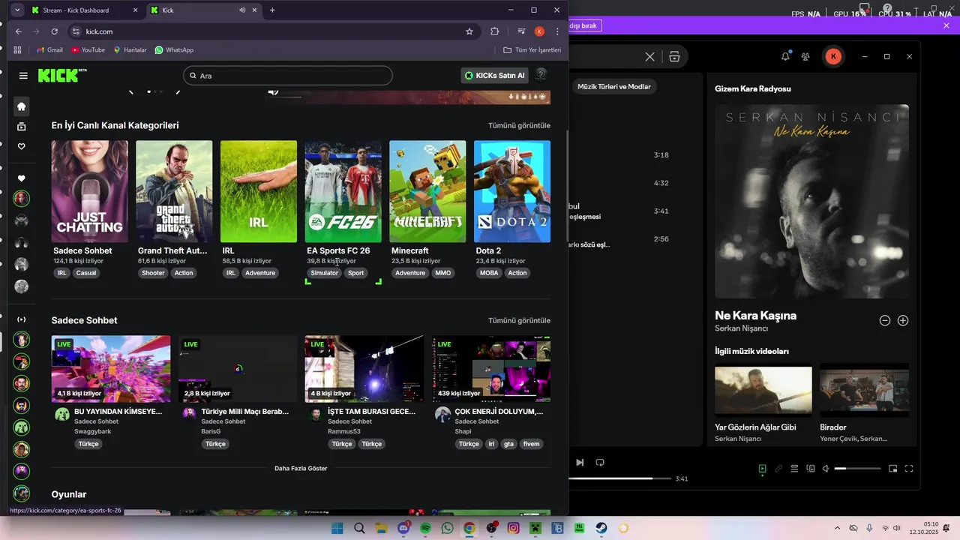Open Steam from taskbar
Image resolution: width=960 pixels, height=540 pixels.
[x=601, y=528]
